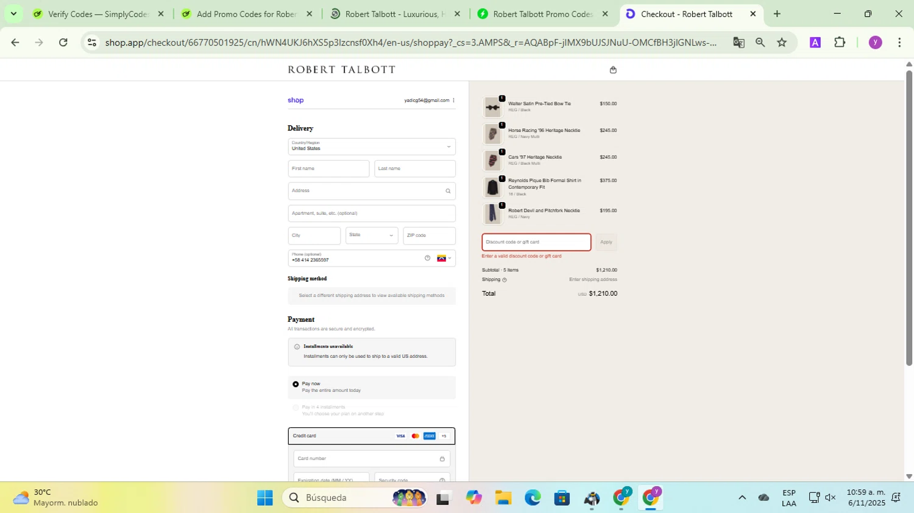Show additional card brands +5 badge
914x513 pixels.
tap(444, 436)
